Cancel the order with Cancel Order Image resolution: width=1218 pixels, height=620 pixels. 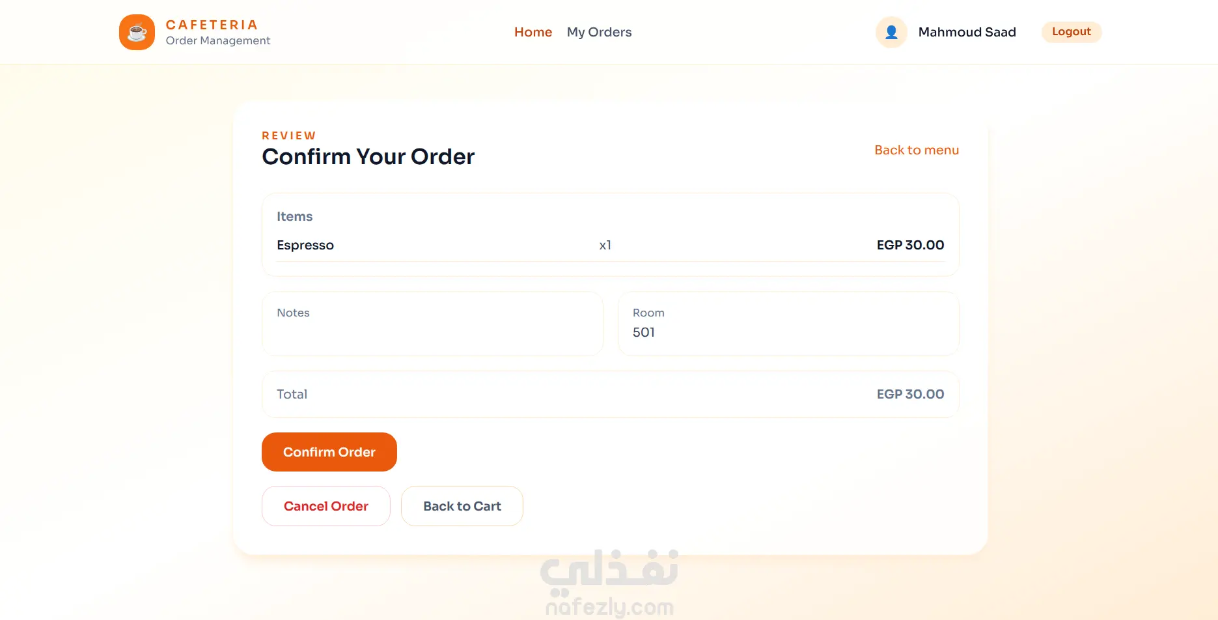(x=325, y=506)
